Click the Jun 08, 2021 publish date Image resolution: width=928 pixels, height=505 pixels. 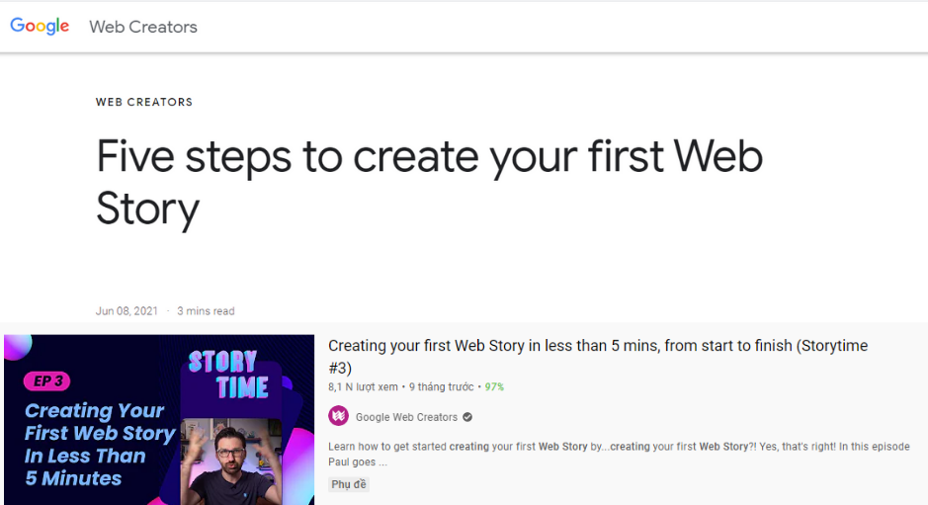click(x=127, y=311)
